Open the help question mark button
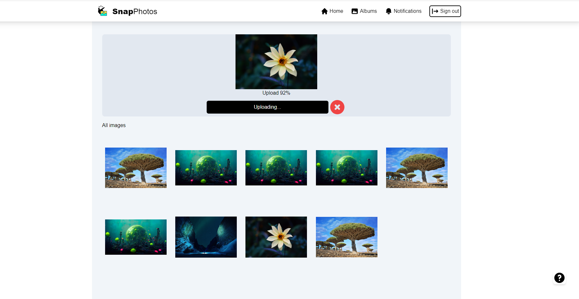The image size is (579, 299). [559, 278]
